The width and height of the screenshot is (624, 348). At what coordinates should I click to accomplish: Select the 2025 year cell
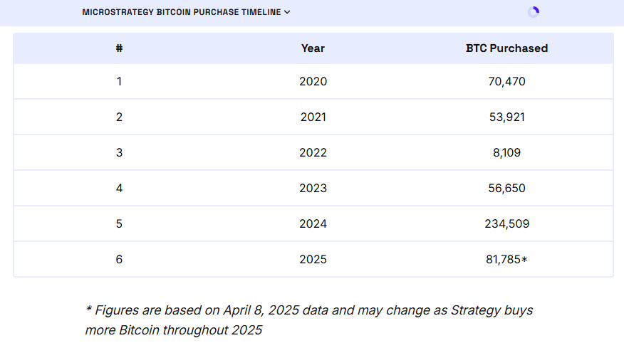pos(313,259)
